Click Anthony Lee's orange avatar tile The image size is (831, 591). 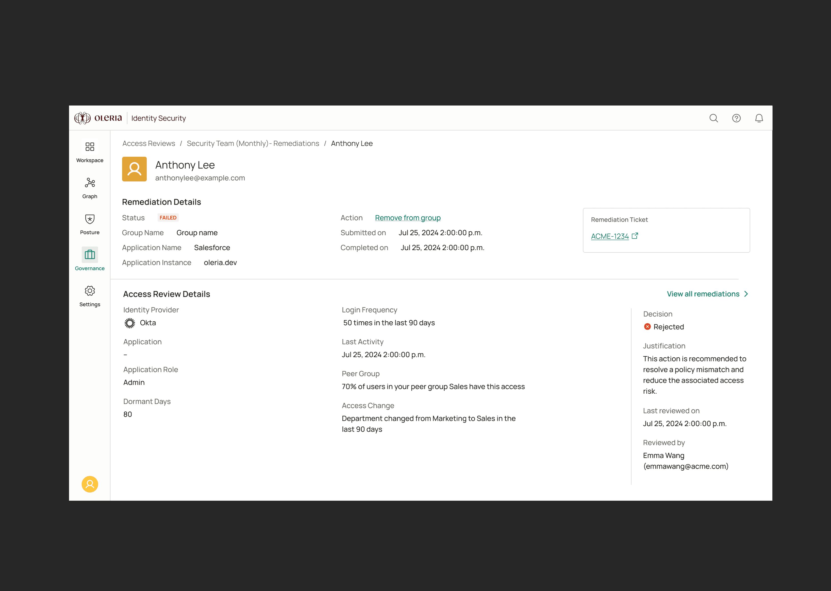tap(134, 169)
